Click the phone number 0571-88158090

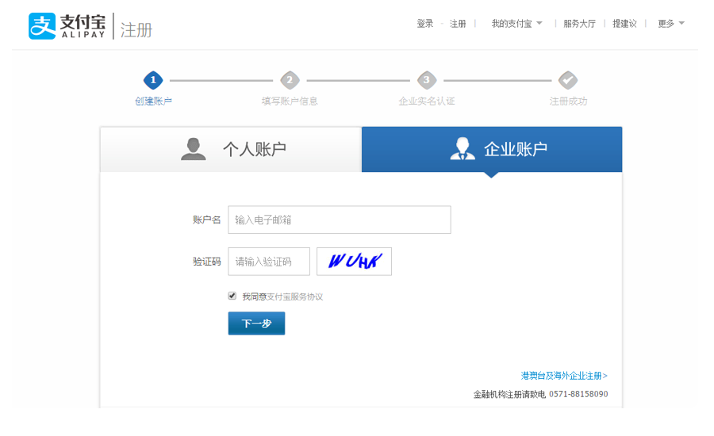pyautogui.click(x=578, y=394)
